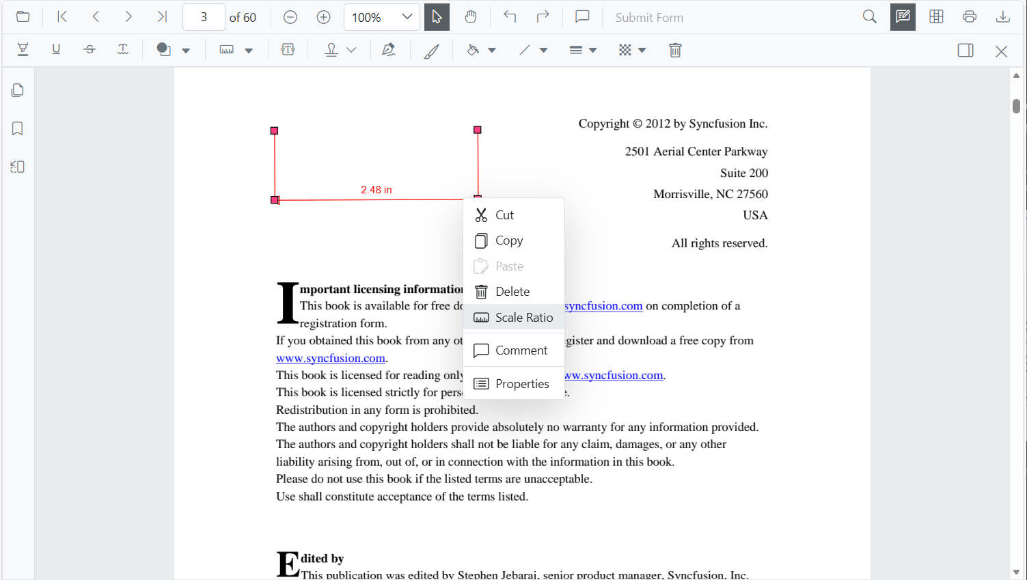Choose the Free Text annotation tool

(x=288, y=50)
